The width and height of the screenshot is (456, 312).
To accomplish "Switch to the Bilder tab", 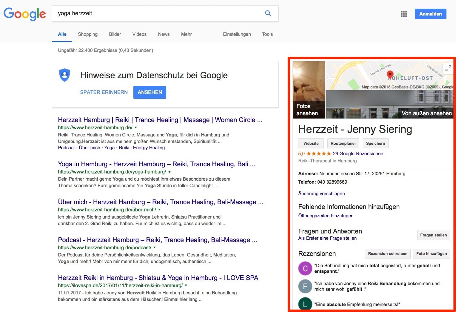I will pyautogui.click(x=115, y=34).
